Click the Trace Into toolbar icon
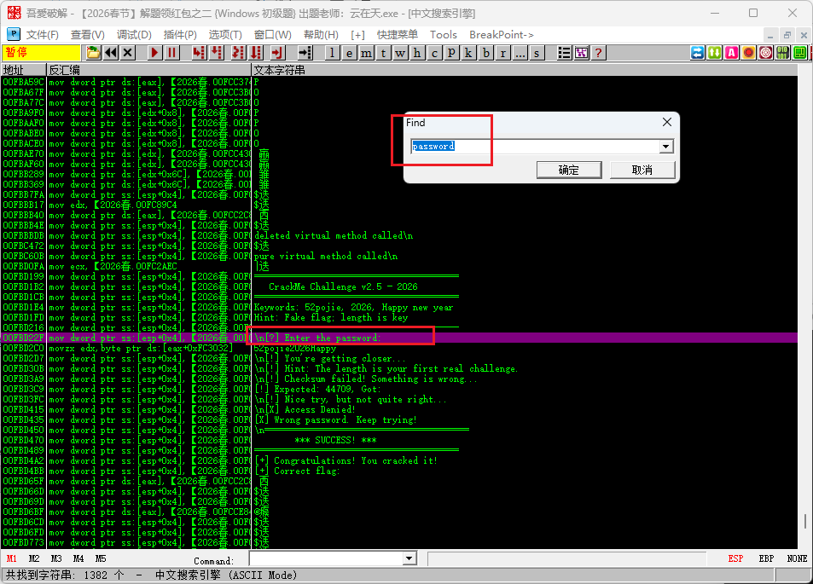The width and height of the screenshot is (813, 584). [238, 53]
